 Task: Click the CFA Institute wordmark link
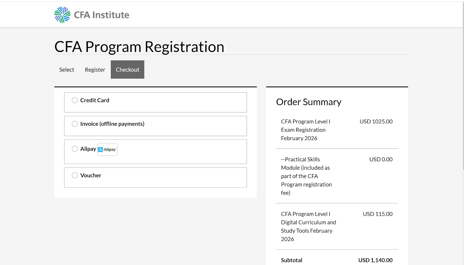[x=101, y=15]
